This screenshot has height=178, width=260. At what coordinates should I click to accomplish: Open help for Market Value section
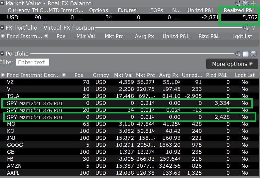(246, 3)
